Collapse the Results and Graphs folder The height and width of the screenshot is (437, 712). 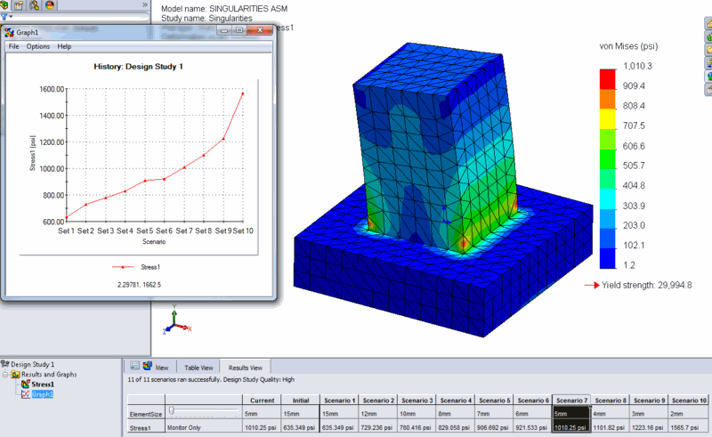click(5, 374)
